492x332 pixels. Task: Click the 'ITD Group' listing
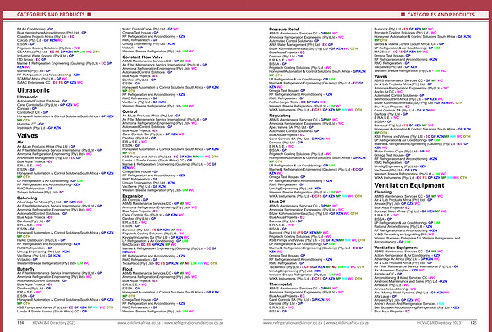pyautogui.click(x=31, y=59)
